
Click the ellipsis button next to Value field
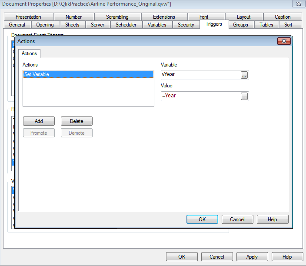244,96
